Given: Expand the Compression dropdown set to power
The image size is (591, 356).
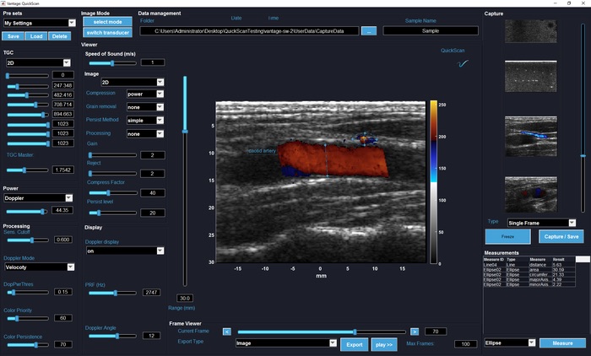Looking at the screenshot, I should pyautogui.click(x=145, y=94).
